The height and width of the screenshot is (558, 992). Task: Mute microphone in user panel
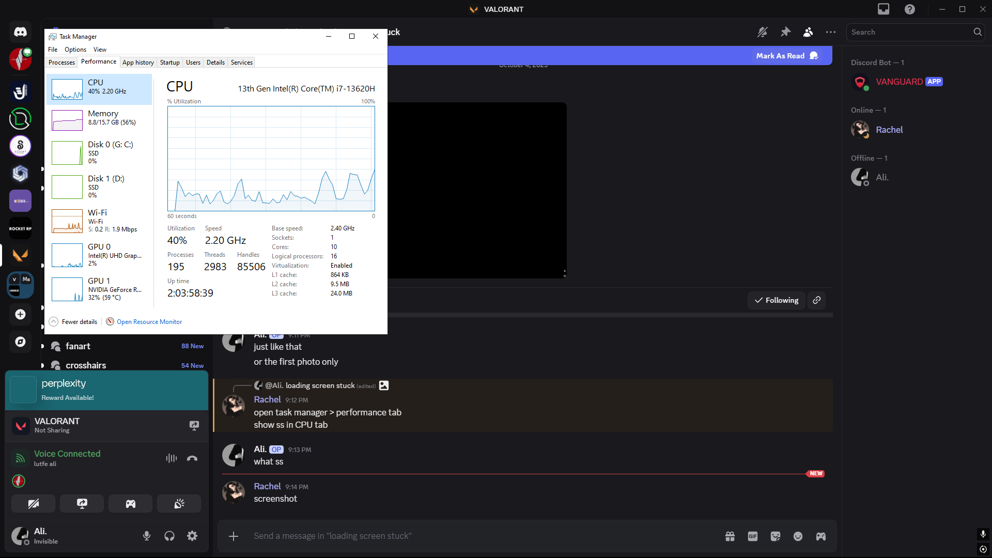pos(147,536)
